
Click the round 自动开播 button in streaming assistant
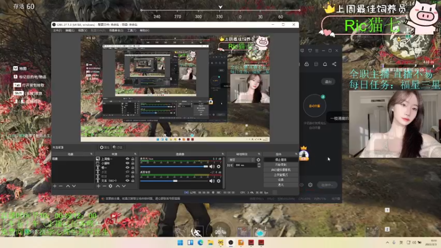click(x=314, y=106)
